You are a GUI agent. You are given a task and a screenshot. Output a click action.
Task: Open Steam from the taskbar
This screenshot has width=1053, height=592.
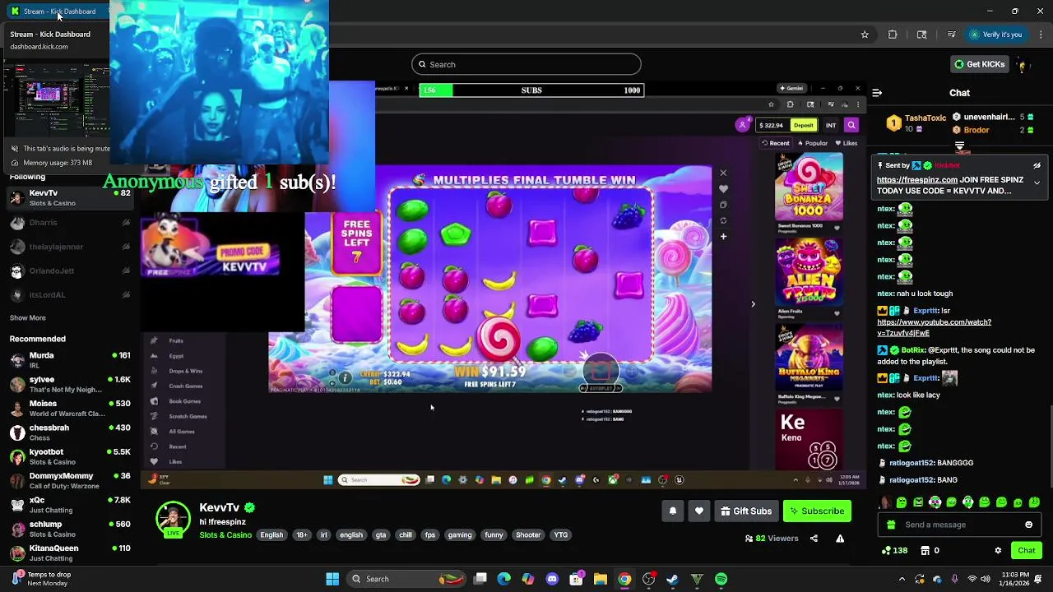(x=672, y=579)
